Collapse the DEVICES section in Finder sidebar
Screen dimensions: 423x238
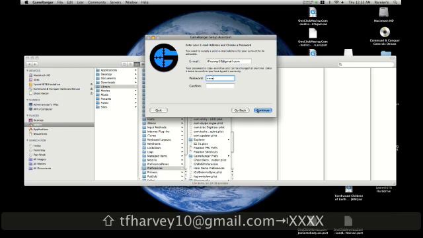tap(27, 71)
